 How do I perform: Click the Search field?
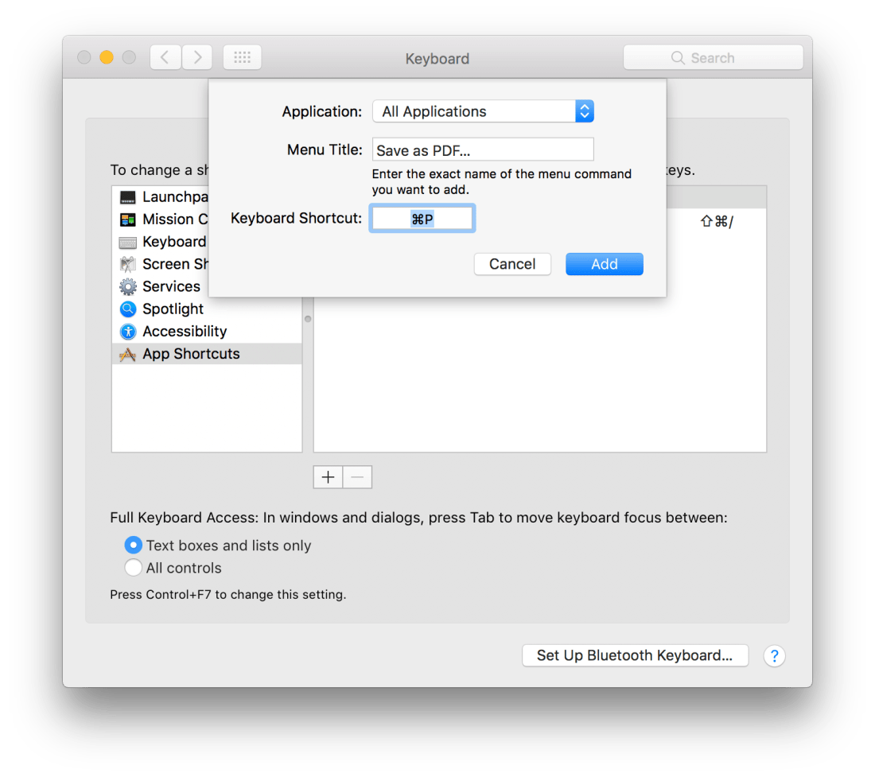(712, 56)
